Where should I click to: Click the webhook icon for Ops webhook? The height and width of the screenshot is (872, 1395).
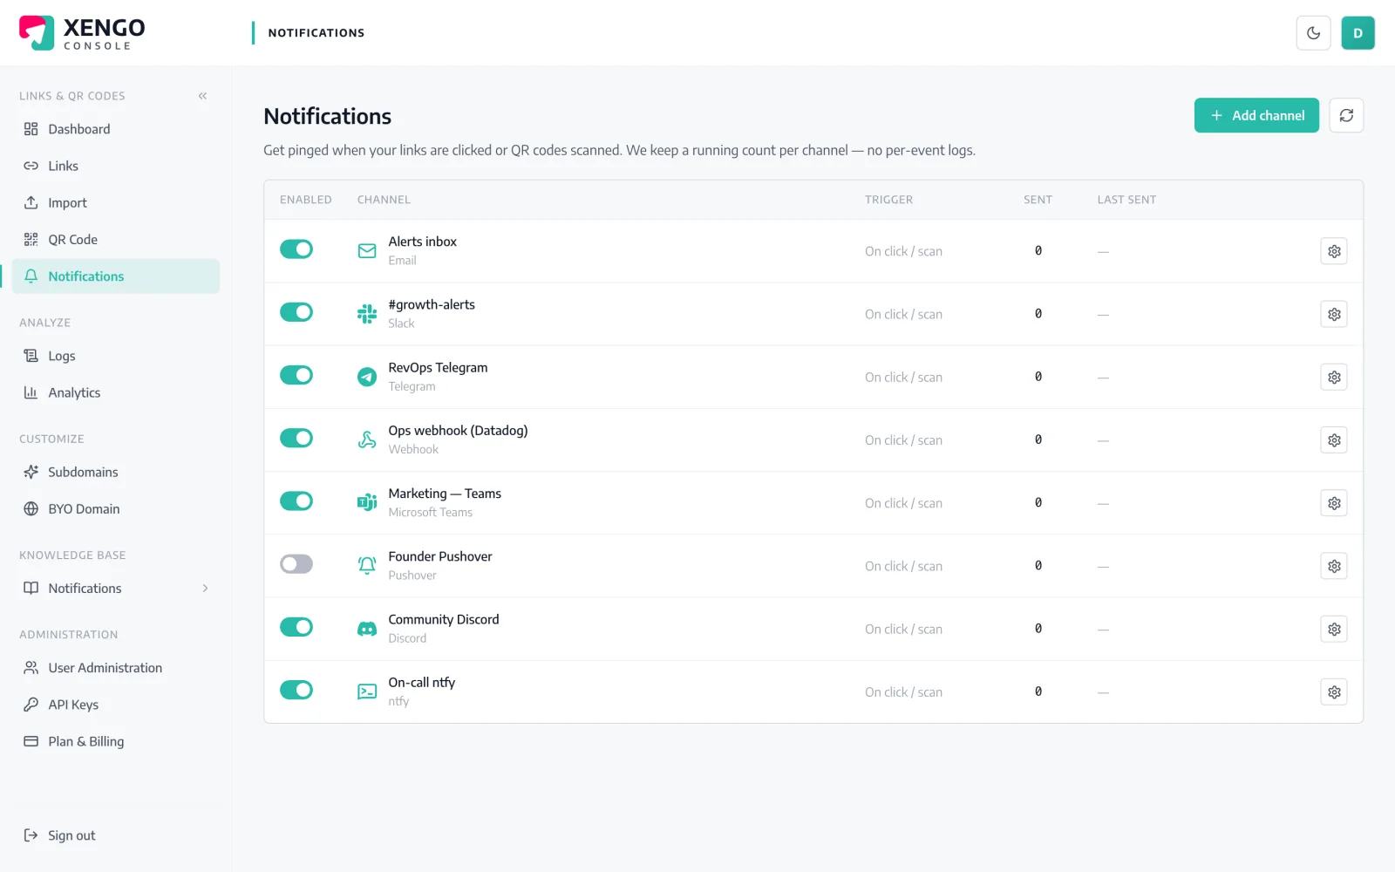pos(367,440)
